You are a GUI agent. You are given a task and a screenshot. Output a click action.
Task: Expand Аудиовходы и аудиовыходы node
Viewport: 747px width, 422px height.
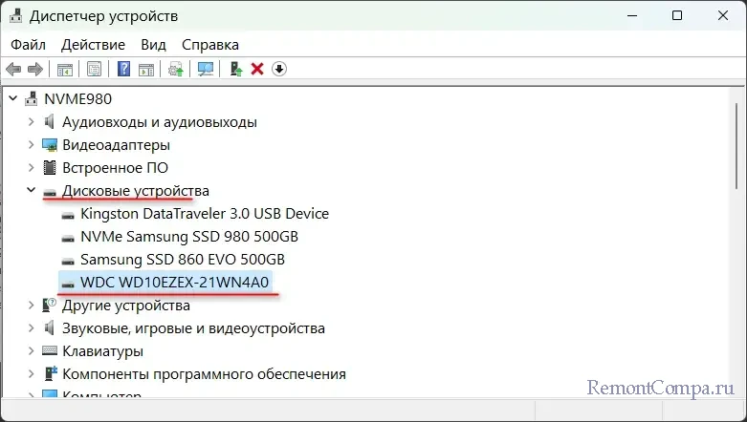(x=31, y=122)
